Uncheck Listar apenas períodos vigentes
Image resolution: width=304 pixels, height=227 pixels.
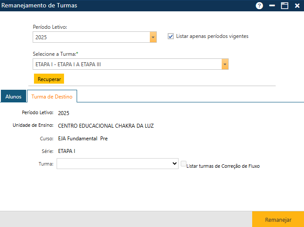point(171,37)
